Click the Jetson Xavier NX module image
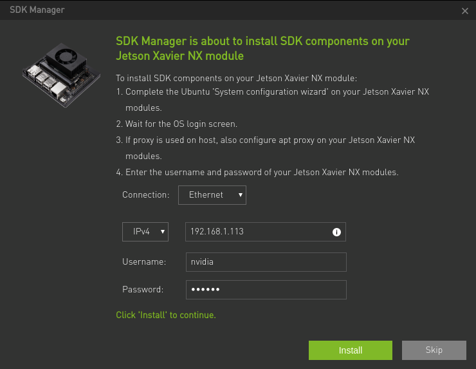Screen dimensions: 476x369 coord(61,75)
